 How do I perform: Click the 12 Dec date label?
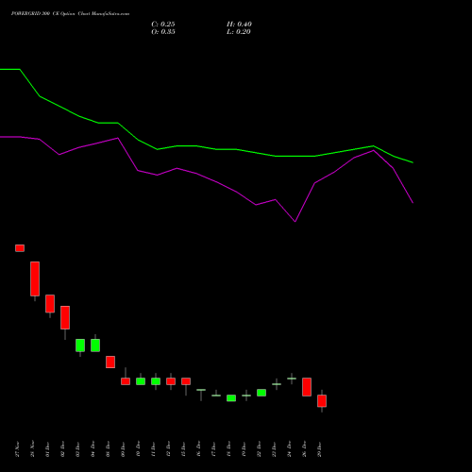pyautogui.click(x=169, y=449)
